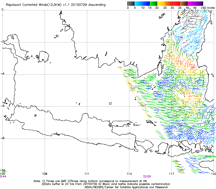Click latitude label '-4' on left axis
The width and height of the screenshot is (216, 189).
tap(2, 74)
